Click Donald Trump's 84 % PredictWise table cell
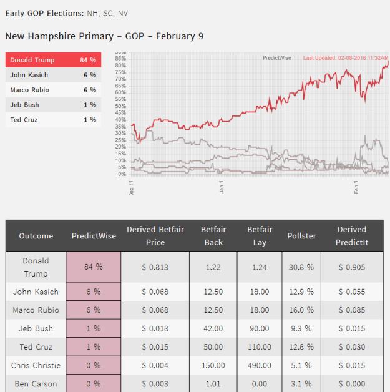This screenshot has width=390, height=392. [94, 267]
